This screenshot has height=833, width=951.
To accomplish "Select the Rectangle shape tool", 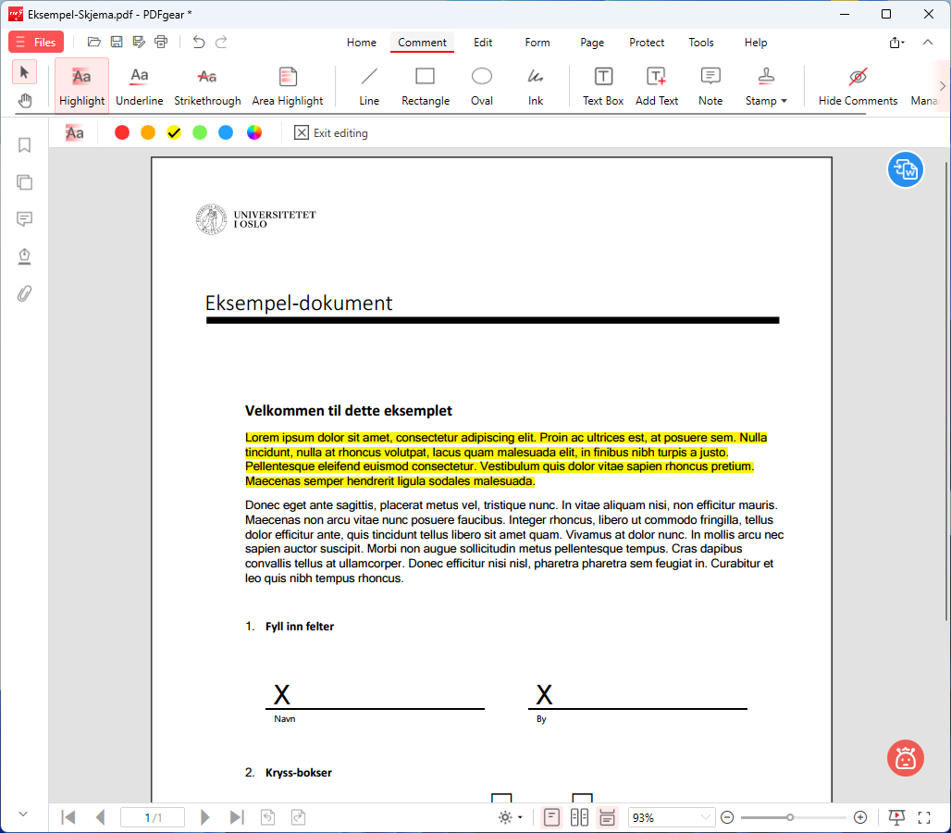I will click(426, 85).
